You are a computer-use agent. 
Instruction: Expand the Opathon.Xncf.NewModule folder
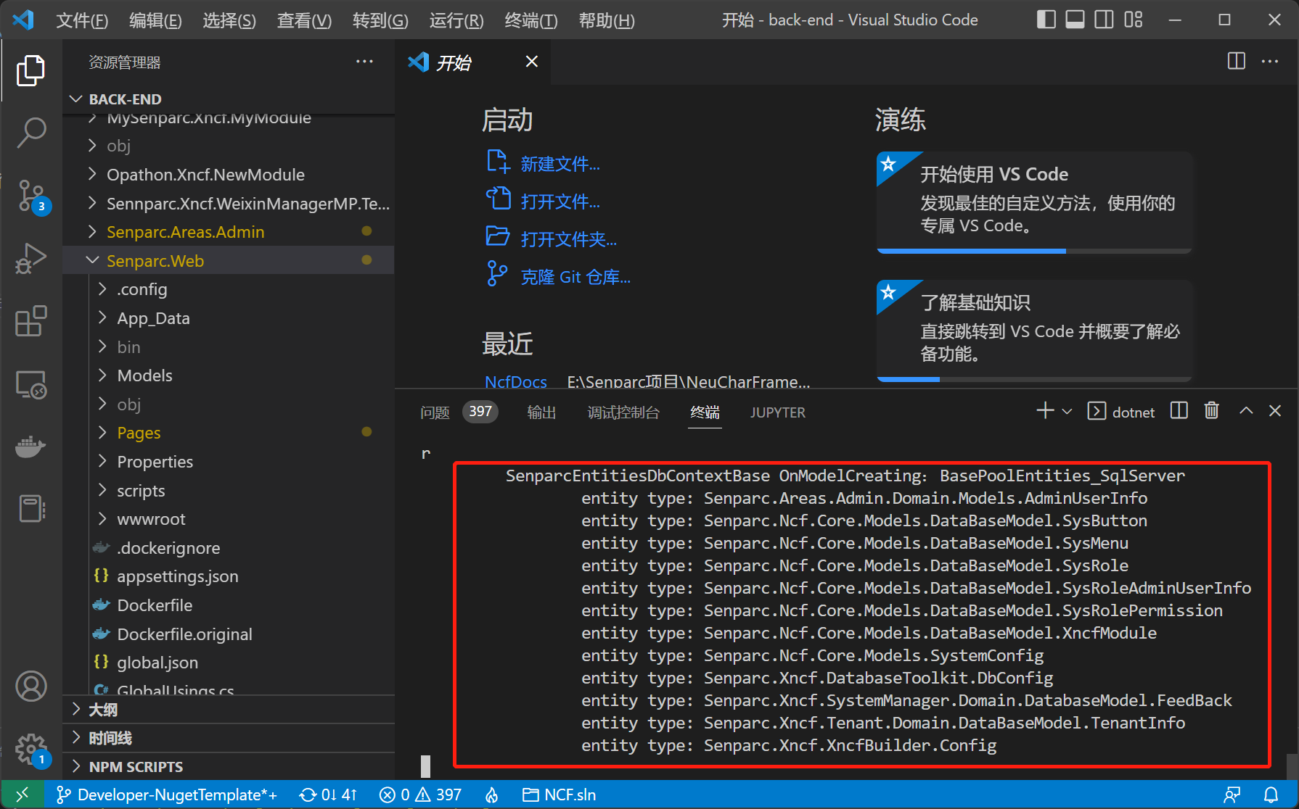pyautogui.click(x=228, y=175)
